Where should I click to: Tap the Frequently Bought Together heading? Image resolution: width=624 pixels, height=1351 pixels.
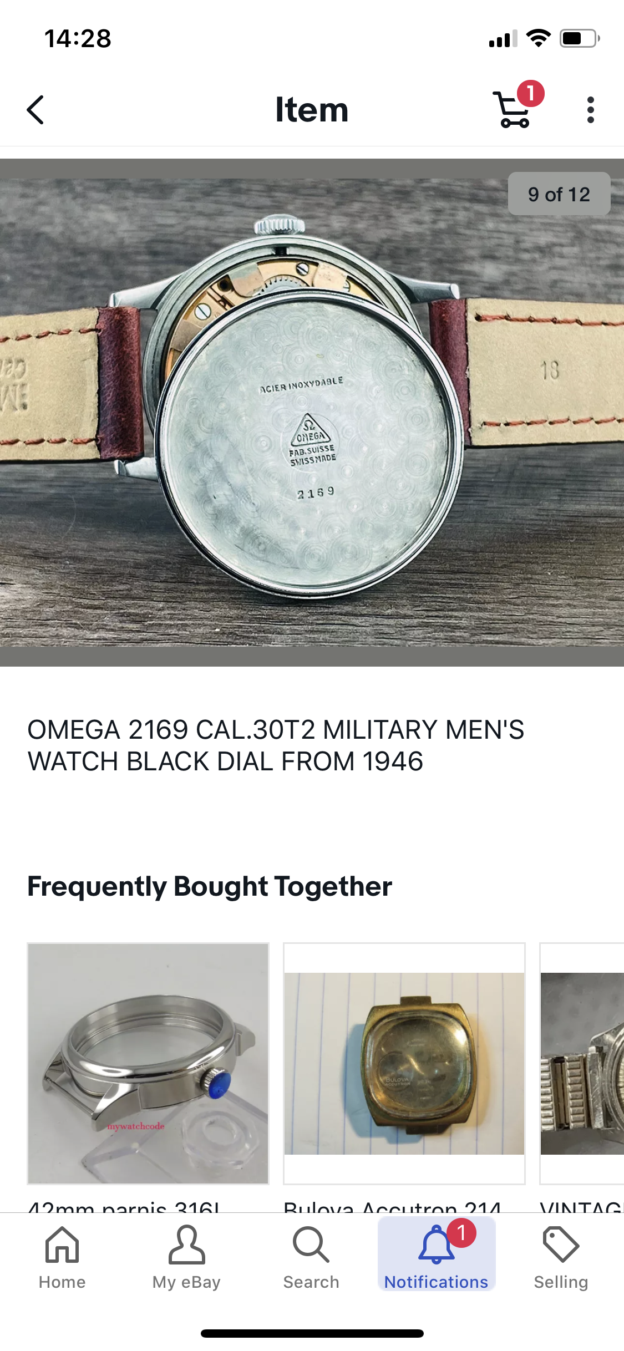pyautogui.click(x=210, y=886)
